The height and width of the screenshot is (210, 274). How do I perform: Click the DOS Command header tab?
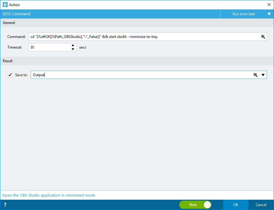point(16,14)
